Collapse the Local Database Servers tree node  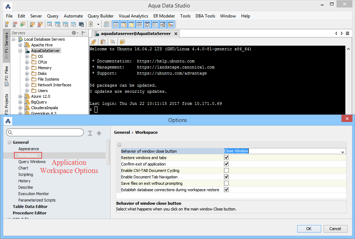pos(14,39)
